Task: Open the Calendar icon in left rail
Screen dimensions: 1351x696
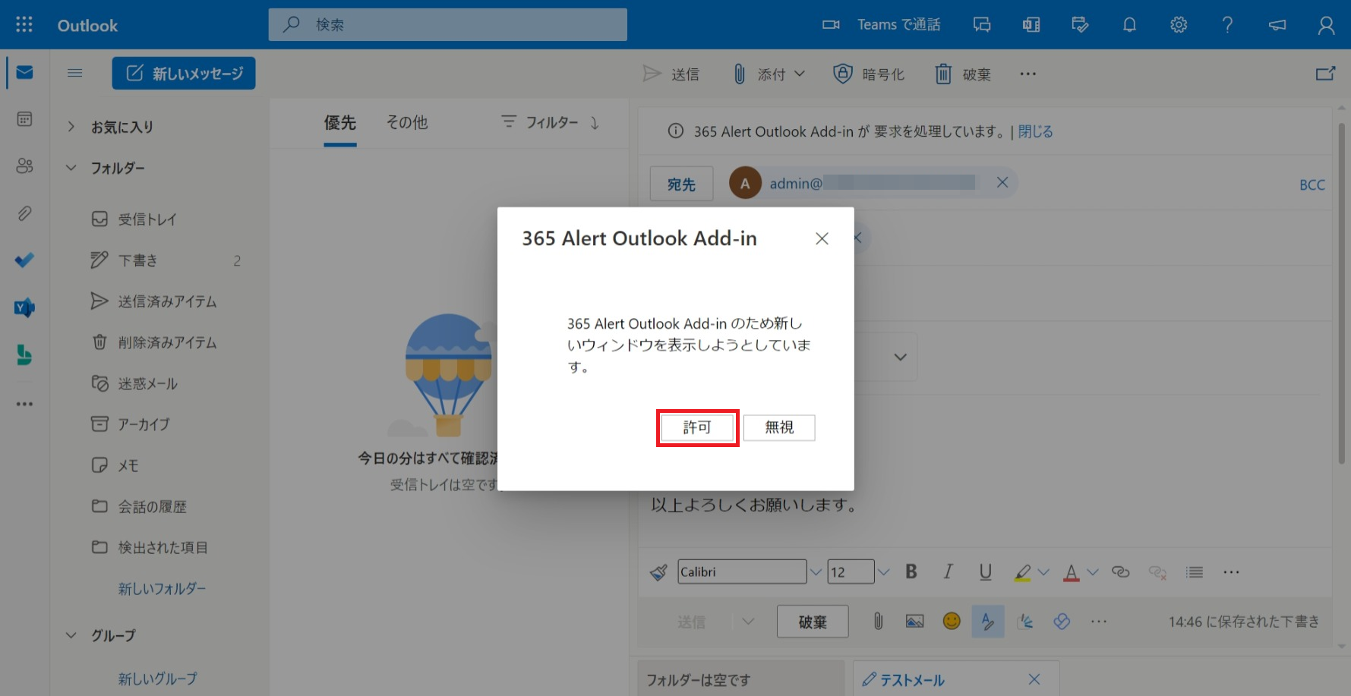Action: pos(24,119)
